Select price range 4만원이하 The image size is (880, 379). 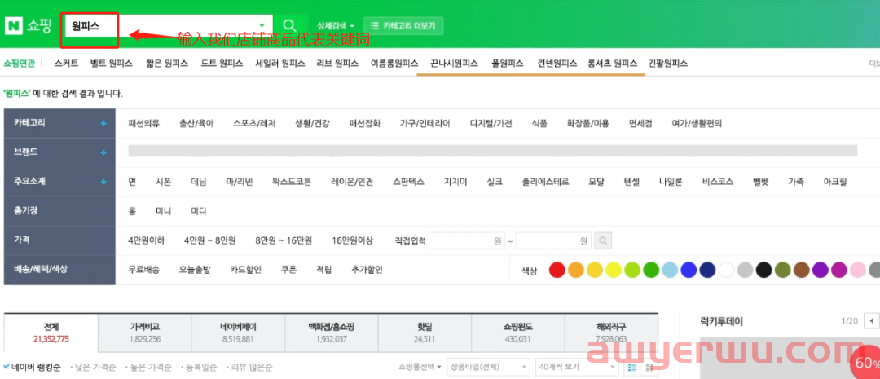pyautogui.click(x=147, y=240)
